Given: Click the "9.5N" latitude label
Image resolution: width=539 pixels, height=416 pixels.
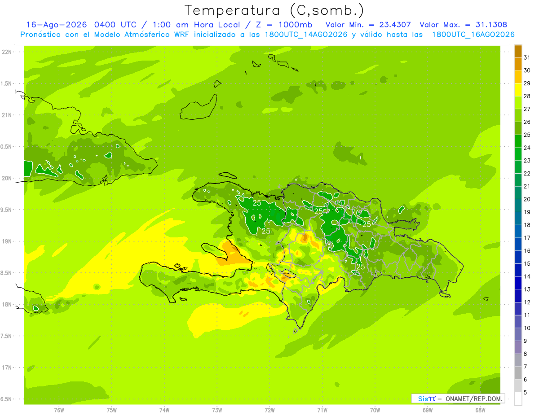Looking at the screenshot, I should pyautogui.click(x=7, y=210).
